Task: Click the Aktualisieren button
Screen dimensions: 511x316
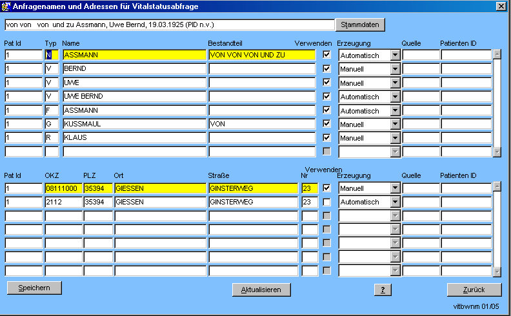Action: [261, 290]
